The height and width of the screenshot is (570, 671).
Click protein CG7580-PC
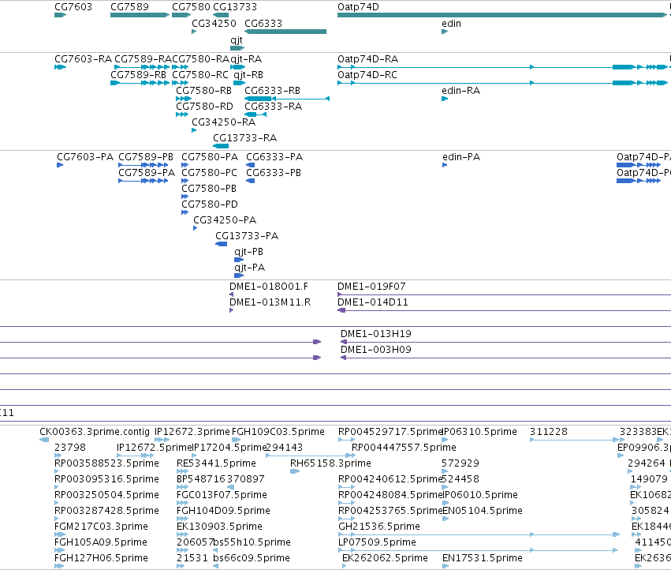click(x=209, y=173)
